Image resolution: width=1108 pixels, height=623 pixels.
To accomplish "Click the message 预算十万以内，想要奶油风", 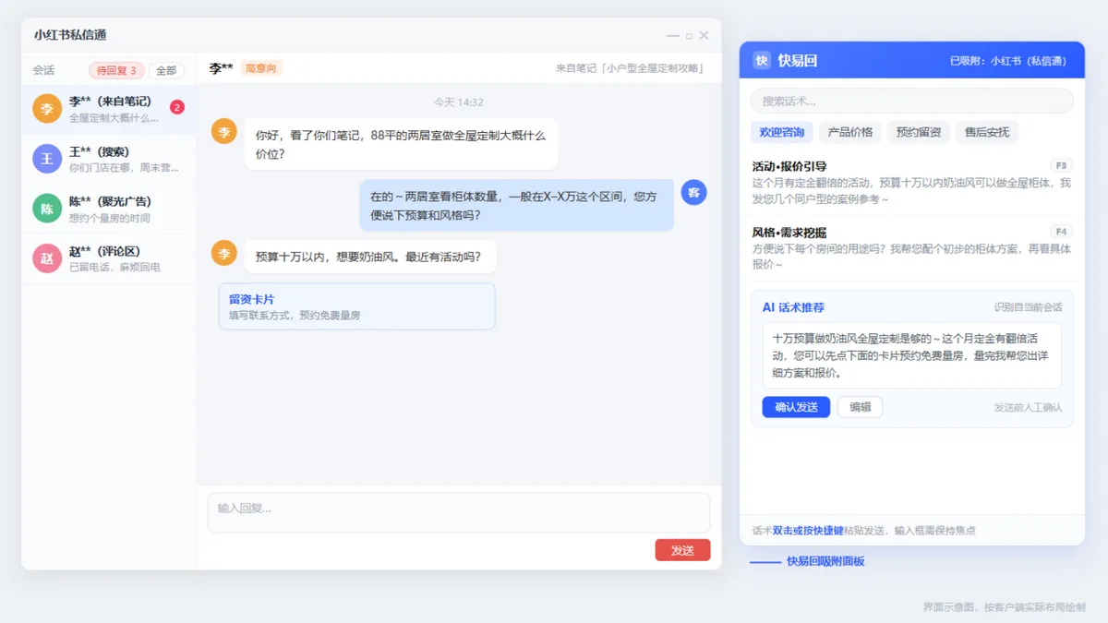I will (369, 257).
